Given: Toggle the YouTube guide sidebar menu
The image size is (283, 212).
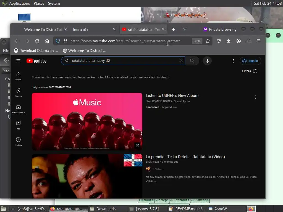Looking at the screenshot, I should click(x=19, y=61).
